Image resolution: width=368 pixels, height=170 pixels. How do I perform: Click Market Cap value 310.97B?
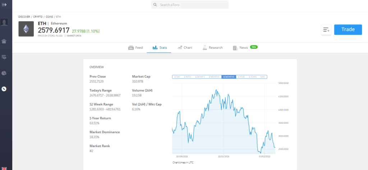coord(138,82)
